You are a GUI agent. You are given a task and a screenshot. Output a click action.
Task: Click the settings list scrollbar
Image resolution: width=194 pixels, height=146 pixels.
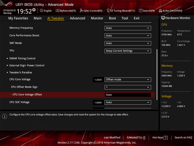click(157, 75)
